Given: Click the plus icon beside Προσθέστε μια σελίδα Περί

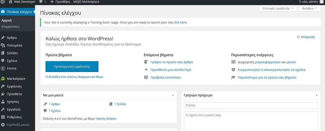Looking at the screenshot, I should (x=146, y=70).
